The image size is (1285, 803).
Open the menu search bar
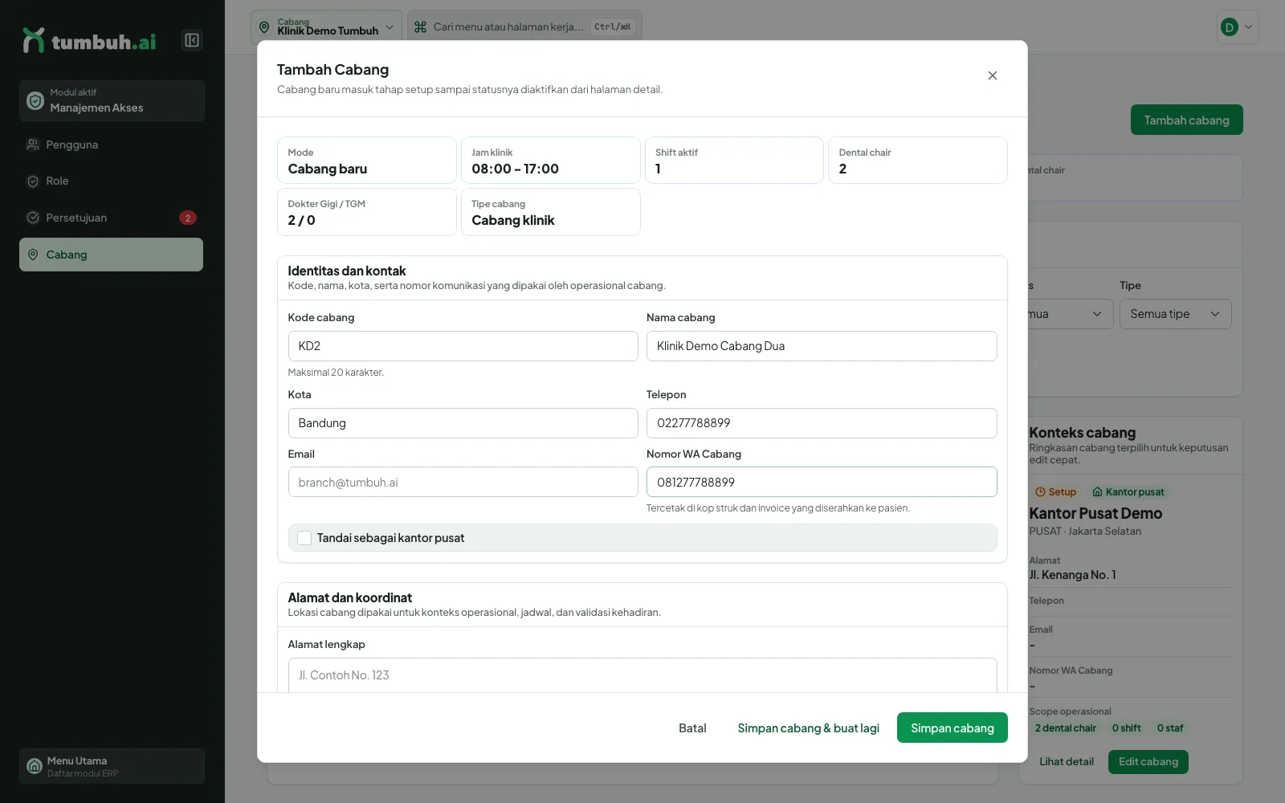tap(524, 26)
